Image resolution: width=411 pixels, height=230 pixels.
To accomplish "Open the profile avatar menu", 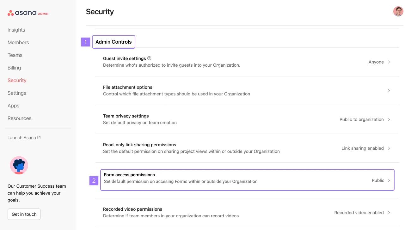I will [x=398, y=11].
